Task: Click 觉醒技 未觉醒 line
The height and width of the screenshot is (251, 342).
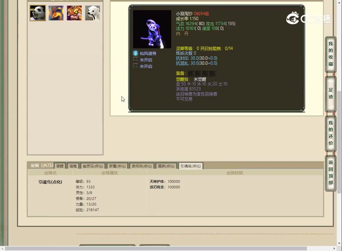Action: 191,79
